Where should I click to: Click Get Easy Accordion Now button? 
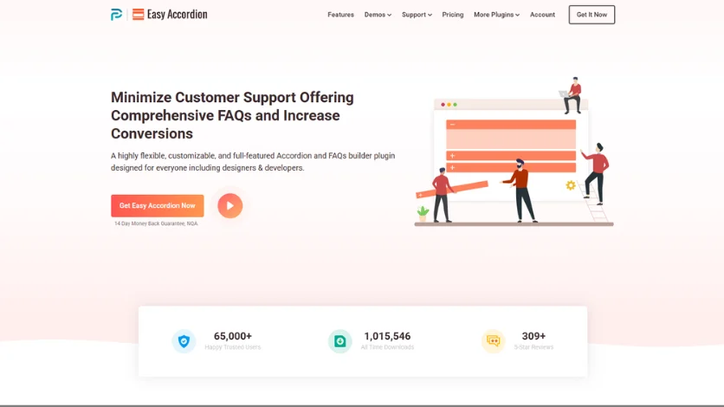pyautogui.click(x=157, y=206)
